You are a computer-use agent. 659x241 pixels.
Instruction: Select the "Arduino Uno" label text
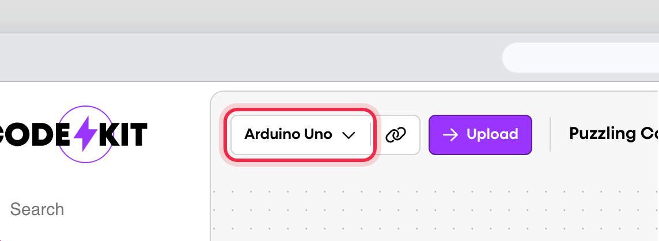point(288,135)
